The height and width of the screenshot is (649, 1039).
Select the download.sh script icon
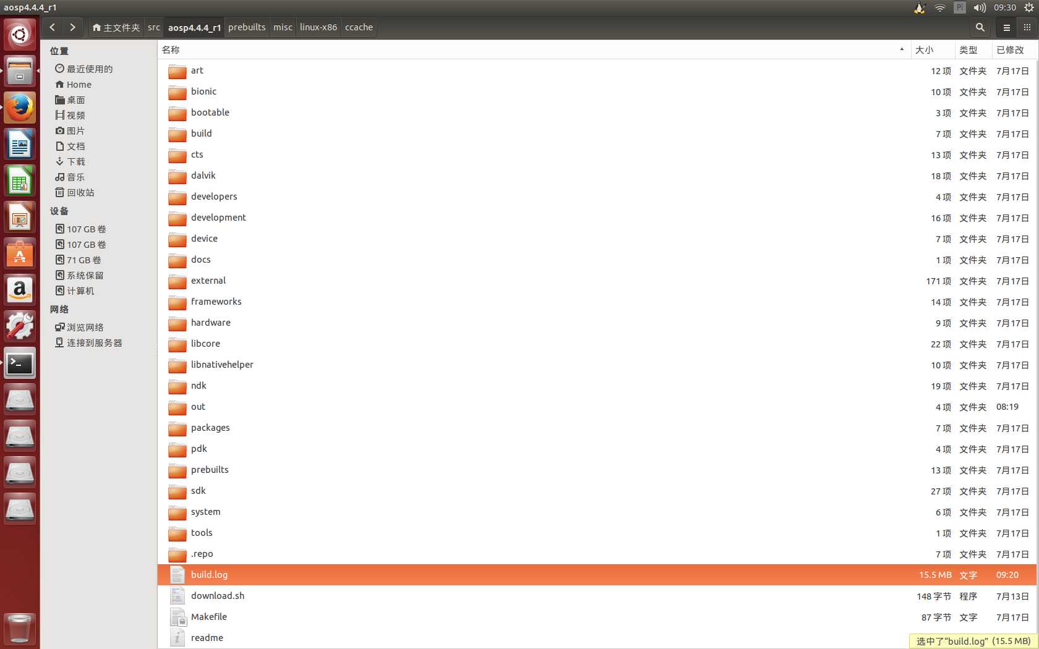coord(177,596)
